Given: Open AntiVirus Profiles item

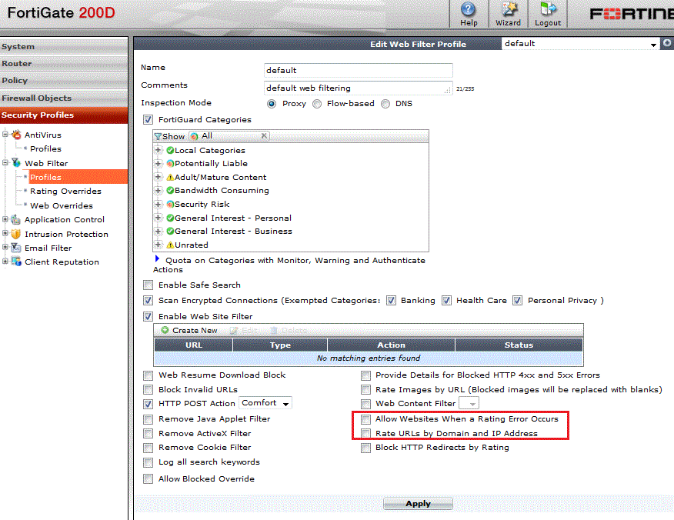Looking at the screenshot, I should (x=45, y=148).
